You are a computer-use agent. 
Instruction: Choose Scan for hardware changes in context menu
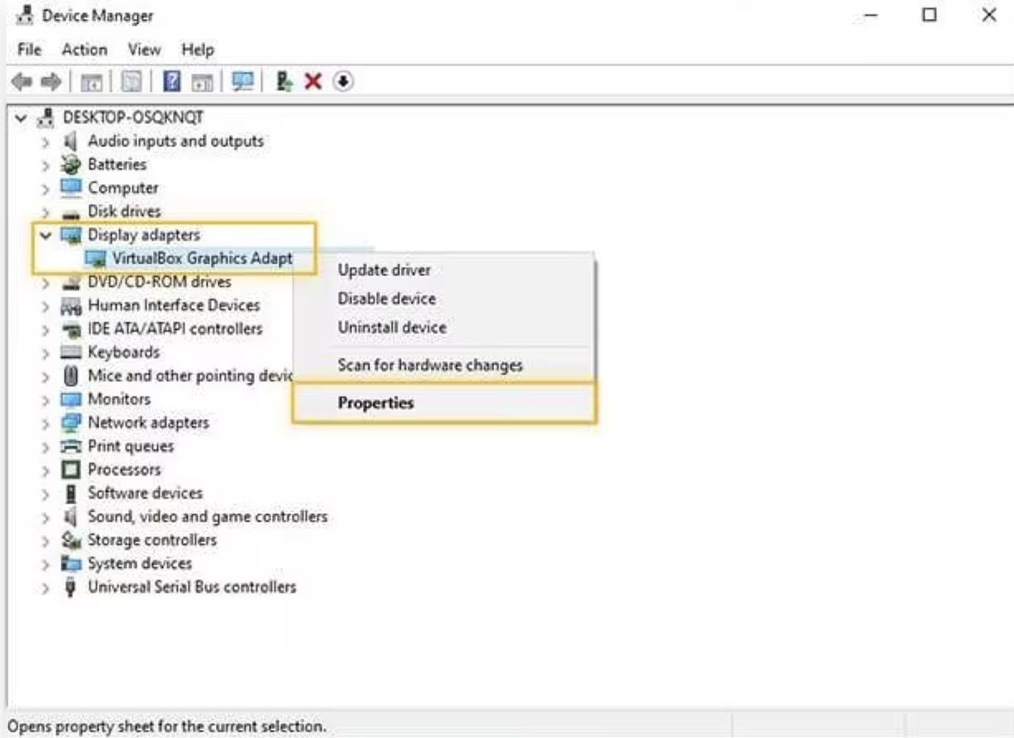click(x=444, y=365)
